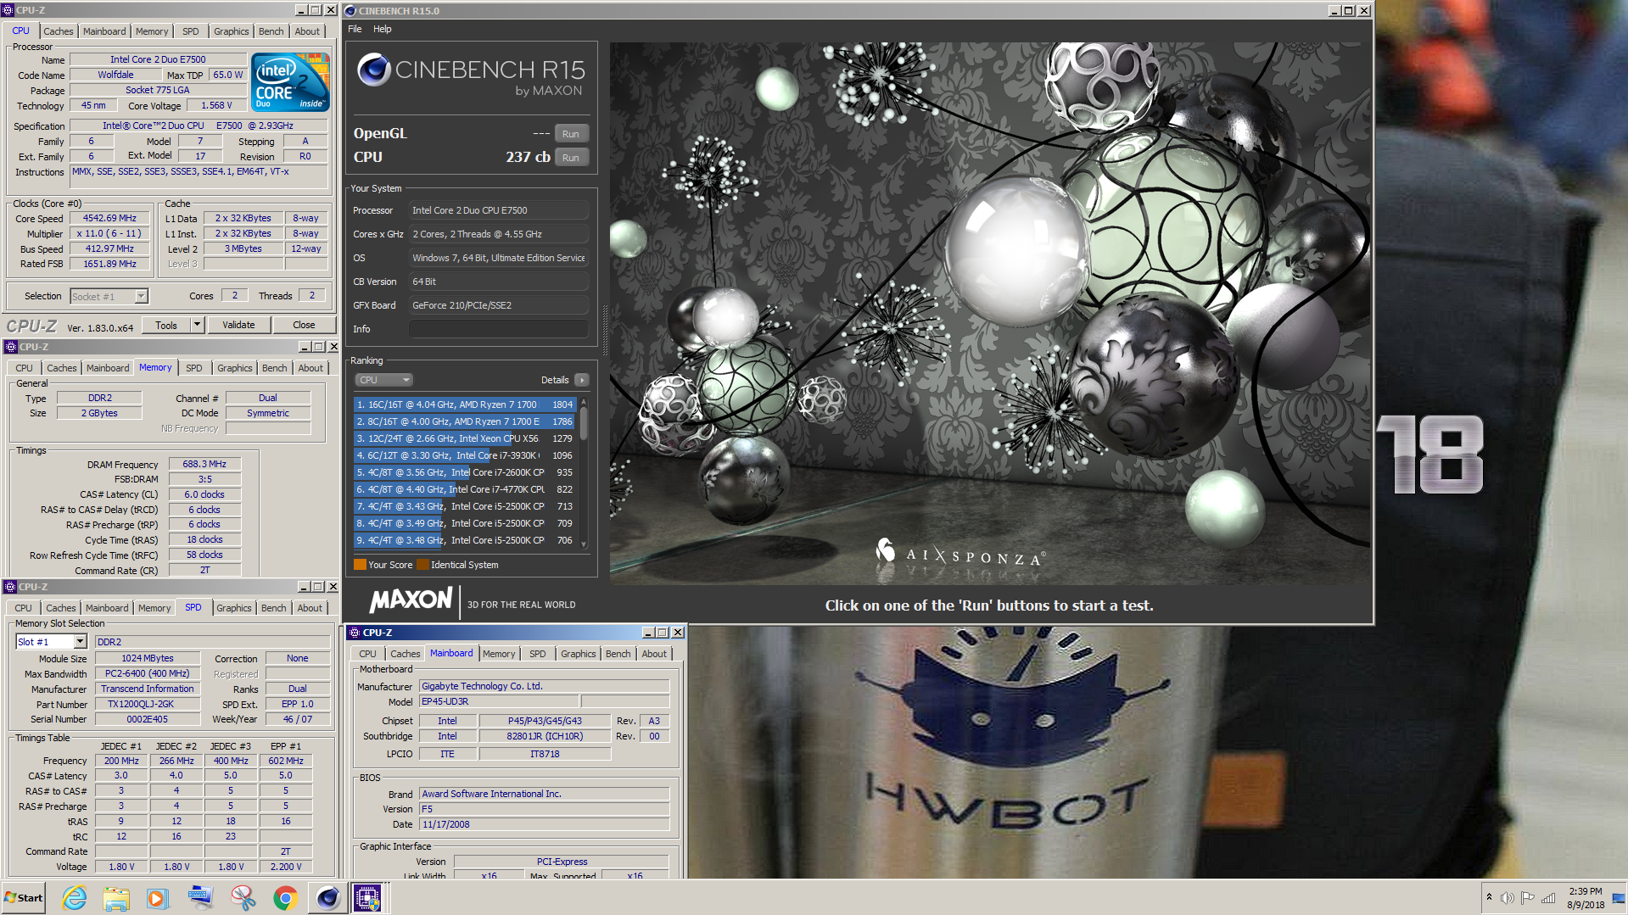Viewport: 1628px width, 915px height.
Task: Open Graphics tab in top CPU-Z window
Action: [x=231, y=31]
